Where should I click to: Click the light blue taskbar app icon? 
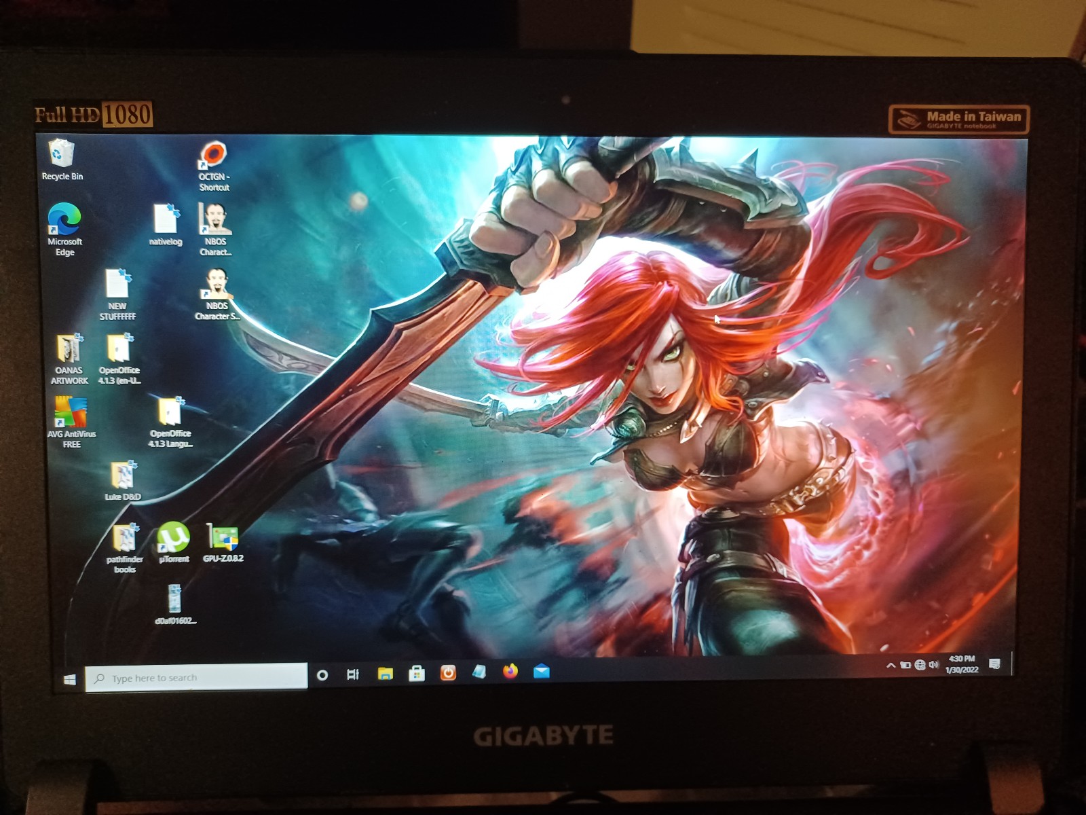click(479, 672)
